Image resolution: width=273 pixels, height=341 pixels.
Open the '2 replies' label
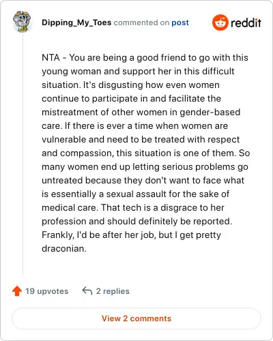(x=113, y=291)
